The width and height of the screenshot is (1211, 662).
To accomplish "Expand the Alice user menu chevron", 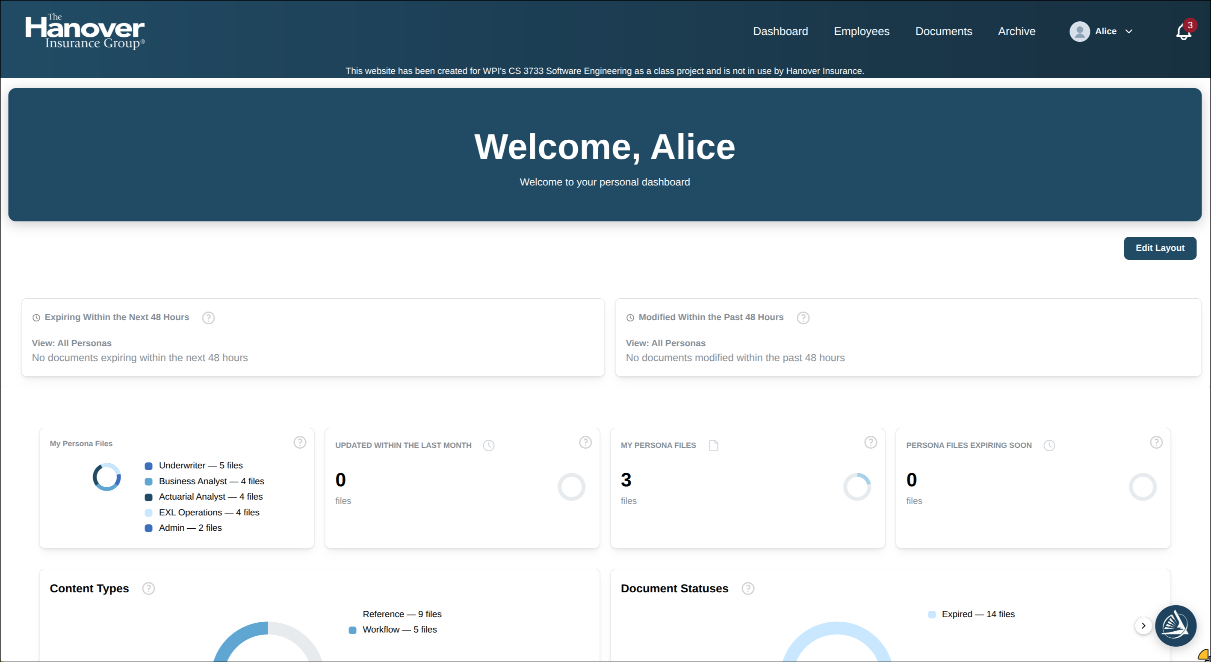I will (x=1129, y=32).
